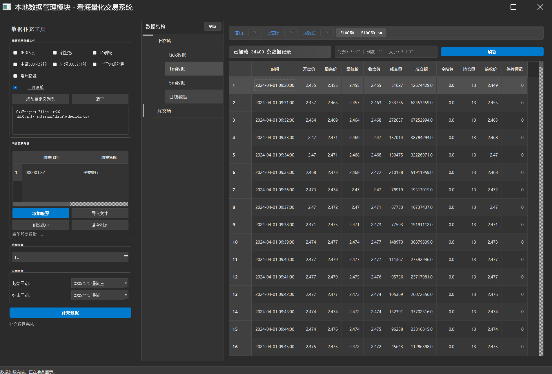Toggle the 创业板 checkbox
The height and width of the screenshot is (374, 552).
click(55, 53)
